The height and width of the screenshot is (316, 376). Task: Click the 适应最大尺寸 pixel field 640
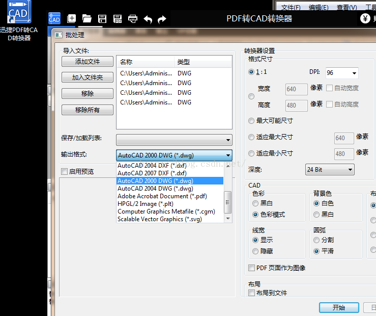click(x=344, y=138)
